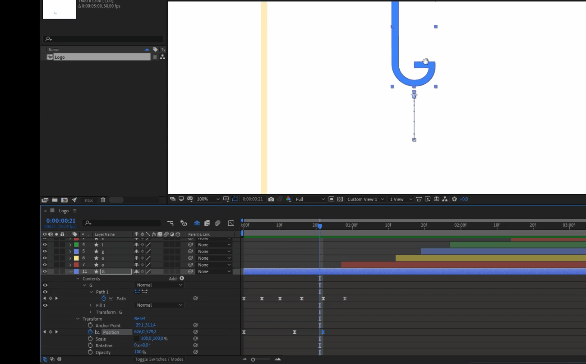Click the current time indicator in timeline ruler
Viewport: 586px width, 364px height.
[x=320, y=226]
